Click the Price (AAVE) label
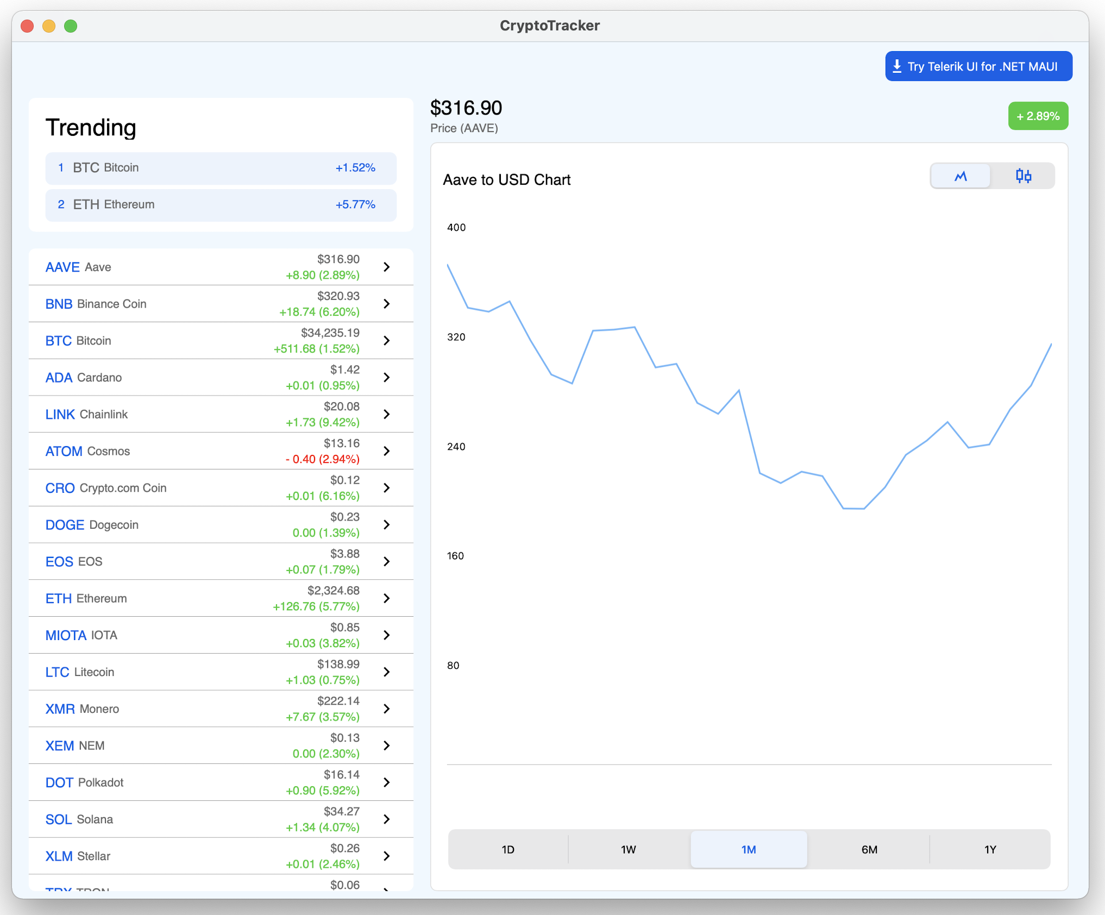1105x915 pixels. pyautogui.click(x=464, y=128)
